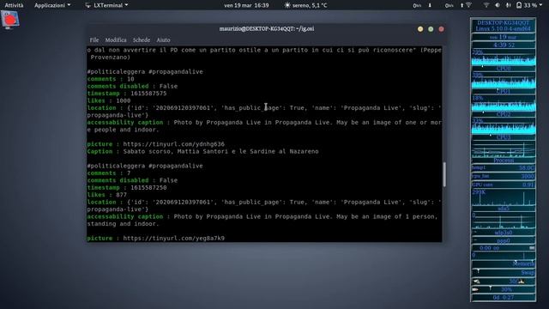Click the 'comments : 7' line
Screen dimensions: 549x309
click(109, 173)
